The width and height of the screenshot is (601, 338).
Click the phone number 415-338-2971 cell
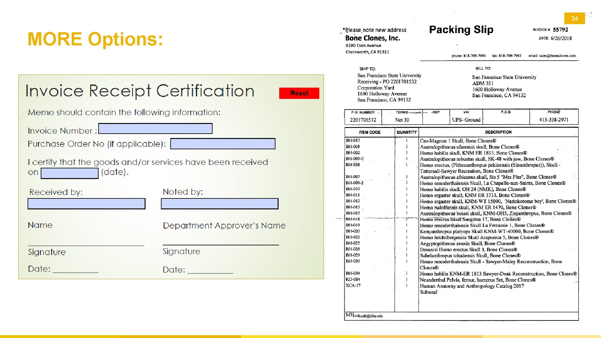point(553,120)
